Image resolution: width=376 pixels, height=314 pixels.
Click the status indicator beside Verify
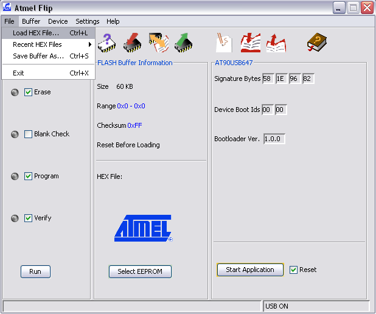coord(15,218)
